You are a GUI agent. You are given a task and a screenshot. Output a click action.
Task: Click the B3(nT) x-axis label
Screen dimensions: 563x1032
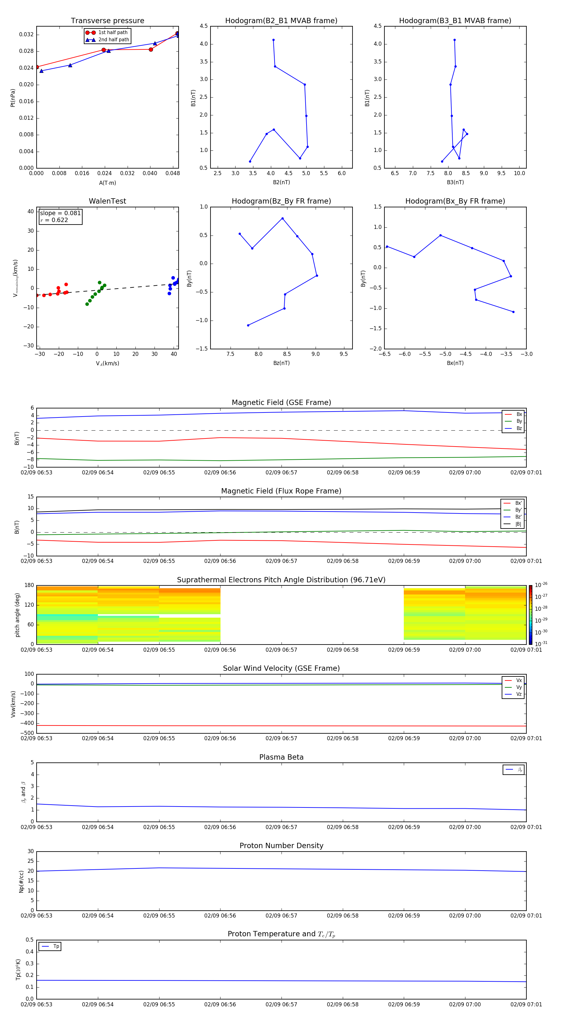point(455,182)
